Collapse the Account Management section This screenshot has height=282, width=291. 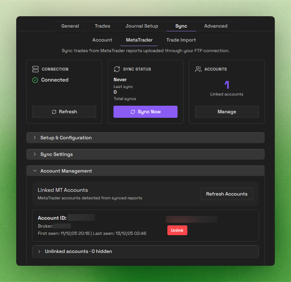pos(145,171)
